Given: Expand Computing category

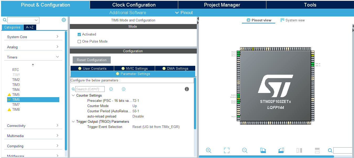Looking at the screenshot, I should (33, 146).
